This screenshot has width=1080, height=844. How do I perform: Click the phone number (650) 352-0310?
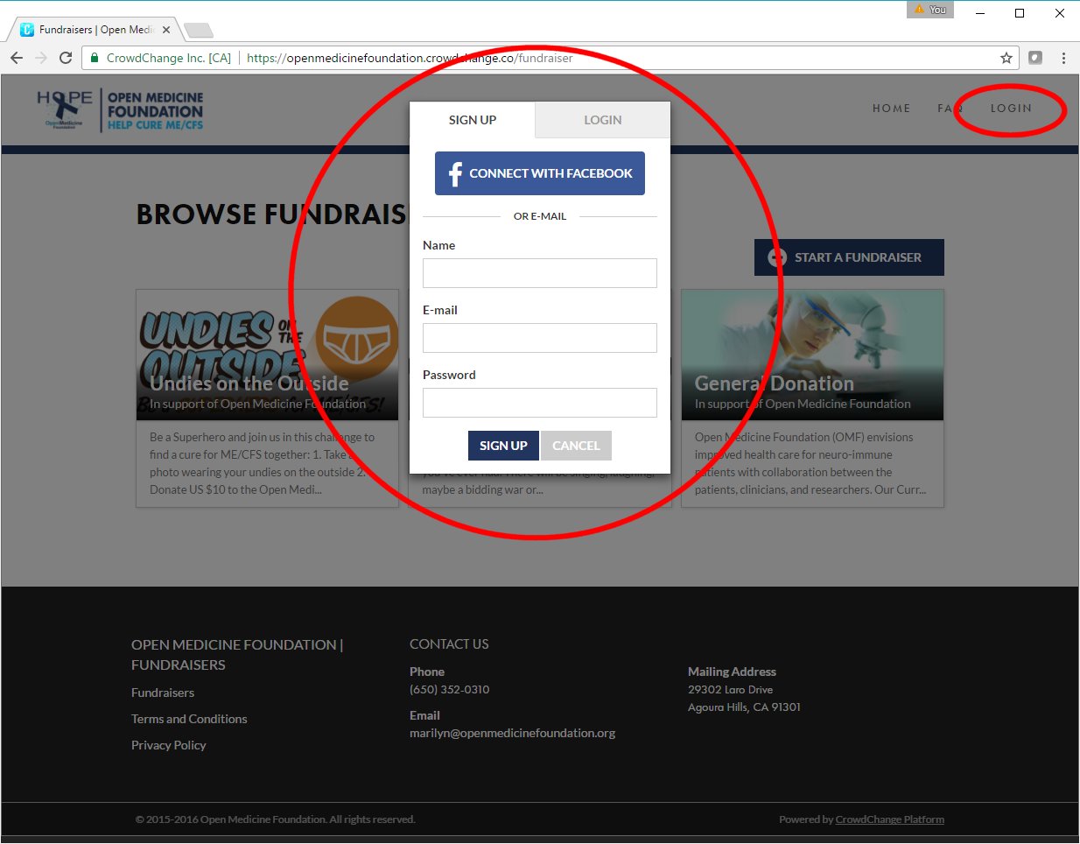tap(450, 689)
